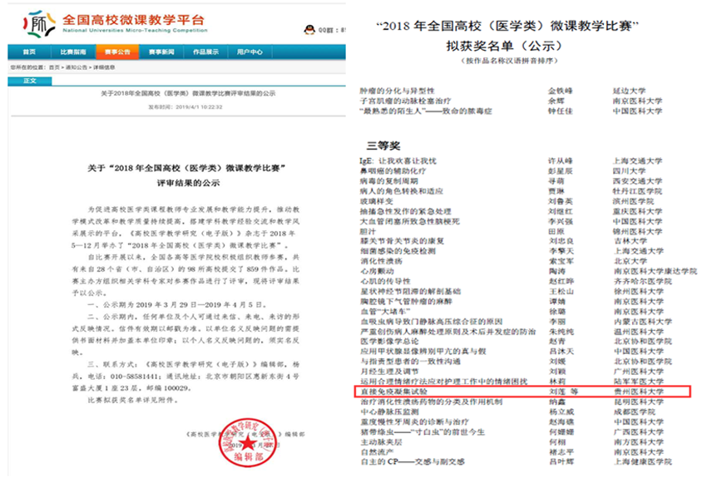Image resolution: width=707 pixels, height=483 pixels.
Task: Click the 锦州医科大学 school name
Action: pos(638,232)
